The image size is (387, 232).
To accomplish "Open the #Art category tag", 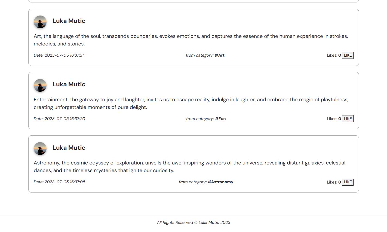I will tap(220, 55).
